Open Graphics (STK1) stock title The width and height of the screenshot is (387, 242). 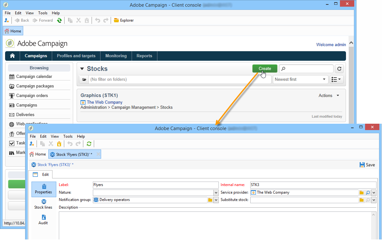point(99,95)
